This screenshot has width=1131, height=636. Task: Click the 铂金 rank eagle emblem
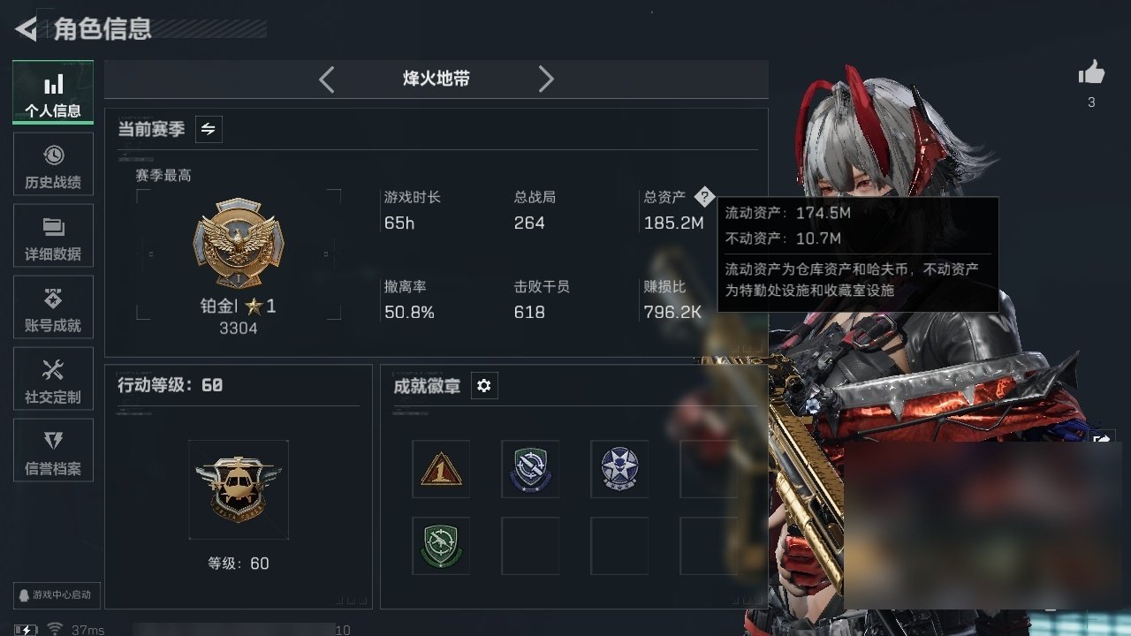click(x=239, y=243)
